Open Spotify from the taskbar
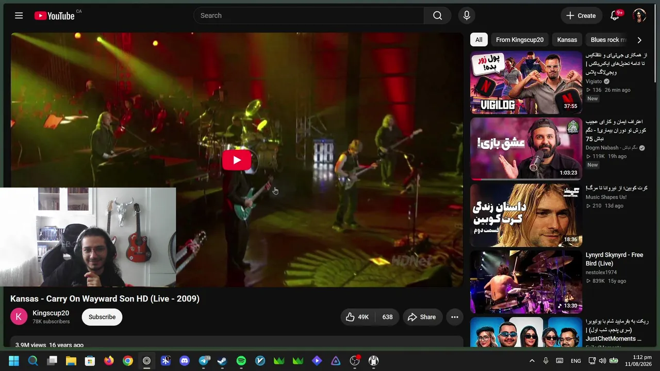Viewport: 660px width, 371px height. (241, 361)
